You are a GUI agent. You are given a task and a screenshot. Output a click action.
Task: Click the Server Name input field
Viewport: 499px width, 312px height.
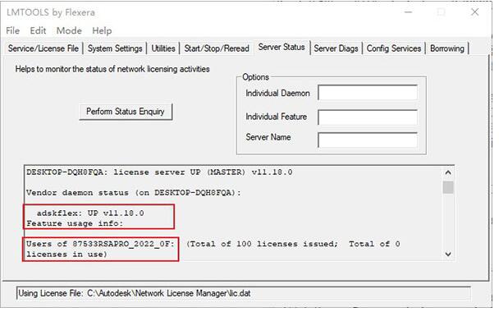[x=368, y=140]
